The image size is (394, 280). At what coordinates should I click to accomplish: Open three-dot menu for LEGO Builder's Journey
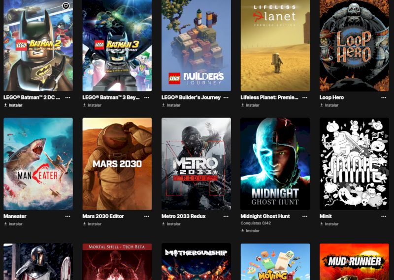click(x=226, y=97)
